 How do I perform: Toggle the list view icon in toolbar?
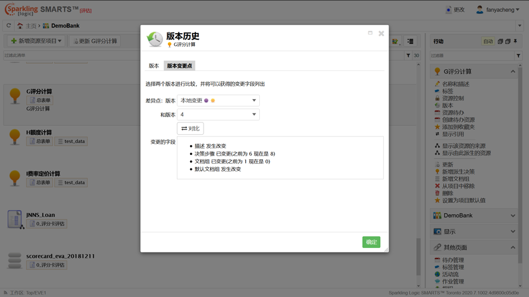[411, 42]
